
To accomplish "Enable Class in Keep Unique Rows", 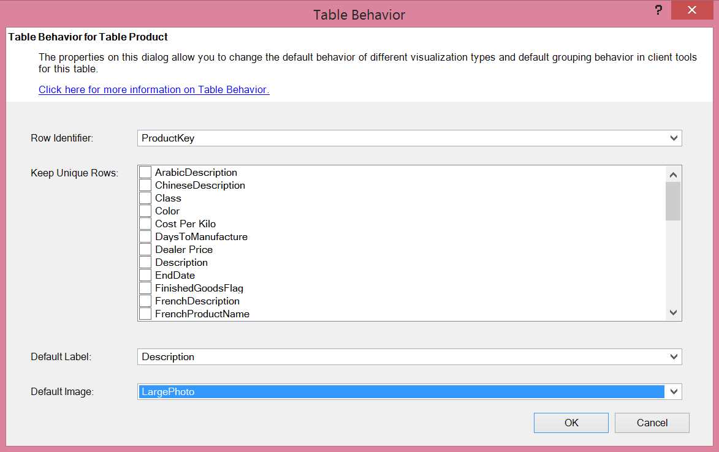I will 145,197.
